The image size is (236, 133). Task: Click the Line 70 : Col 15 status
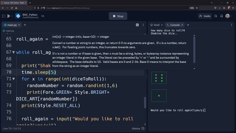[12, 129]
